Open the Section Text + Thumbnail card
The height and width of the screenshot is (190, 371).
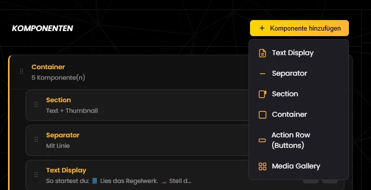(x=137, y=105)
